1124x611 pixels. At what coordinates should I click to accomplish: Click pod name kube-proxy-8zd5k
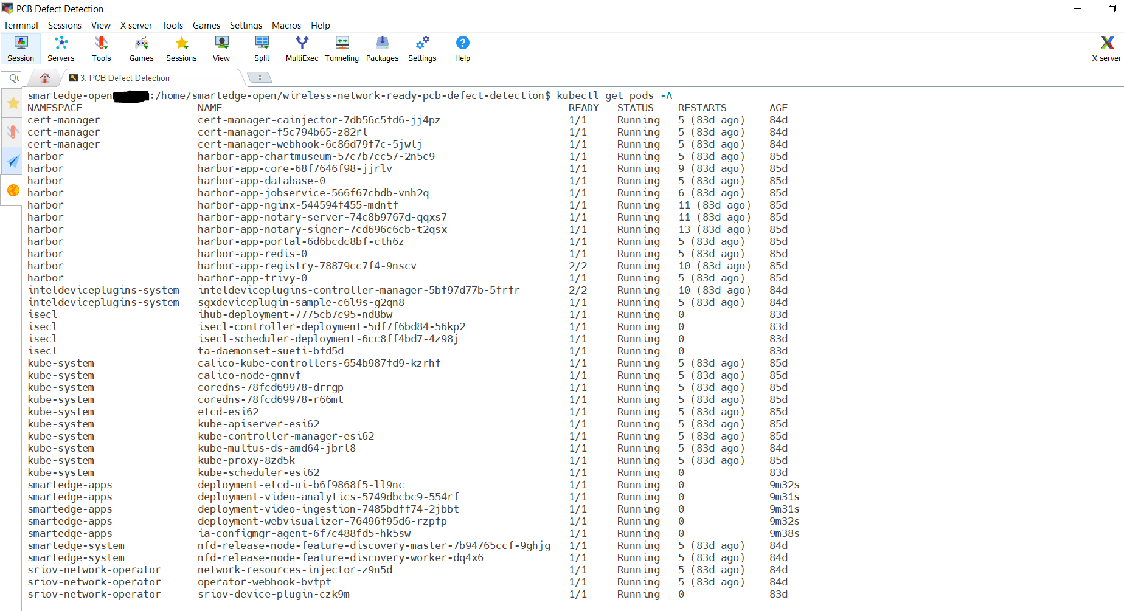tap(246, 460)
